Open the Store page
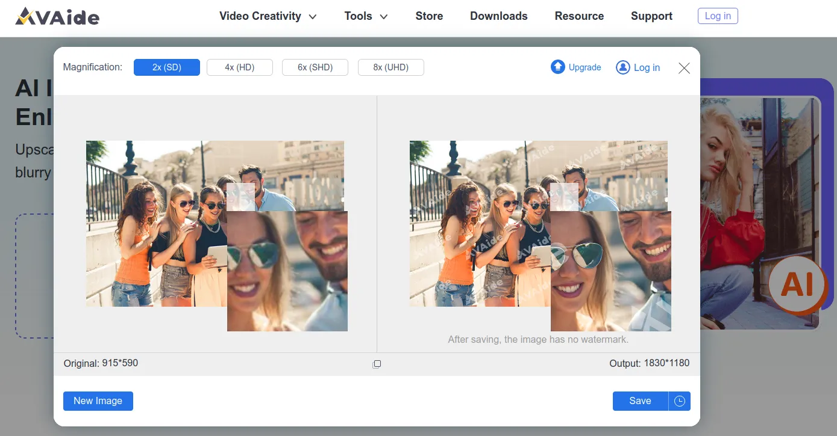The image size is (837, 436). [428, 16]
